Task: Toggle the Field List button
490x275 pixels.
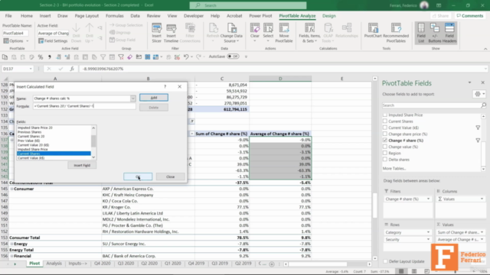Action: coord(421,32)
